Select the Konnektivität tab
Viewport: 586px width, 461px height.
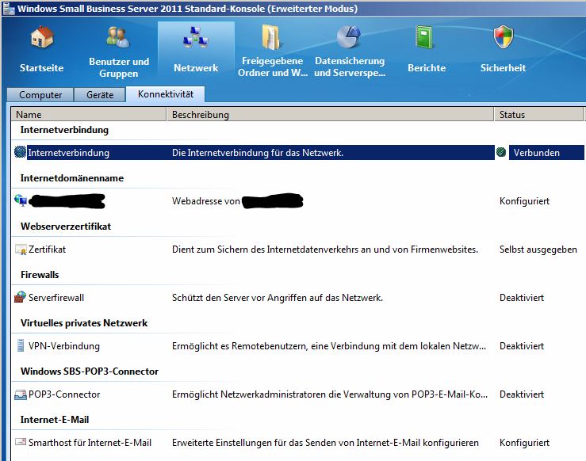click(166, 94)
